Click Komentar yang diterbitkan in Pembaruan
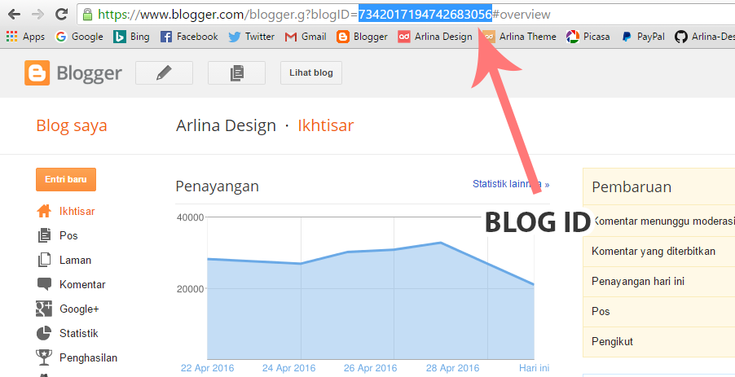The image size is (735, 377). click(654, 252)
